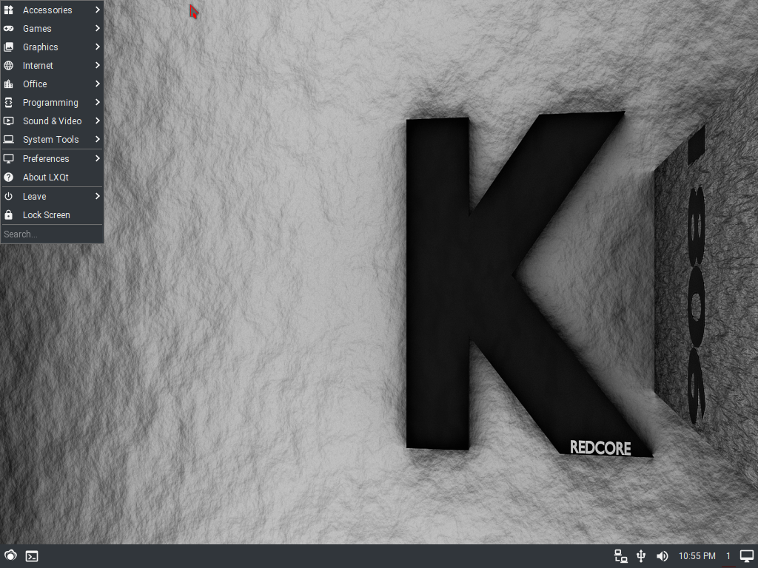Expand the Programming submenu arrow

point(97,102)
